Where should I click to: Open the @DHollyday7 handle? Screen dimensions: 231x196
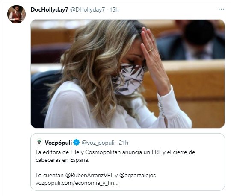pyautogui.click(x=87, y=9)
